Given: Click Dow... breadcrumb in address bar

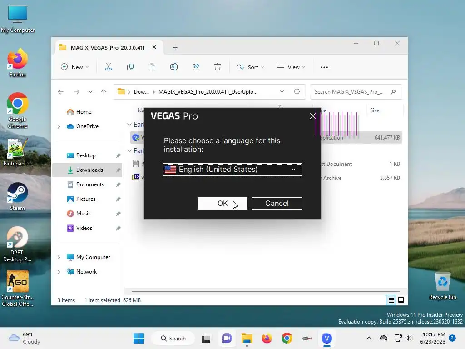Looking at the screenshot, I should tap(141, 92).
